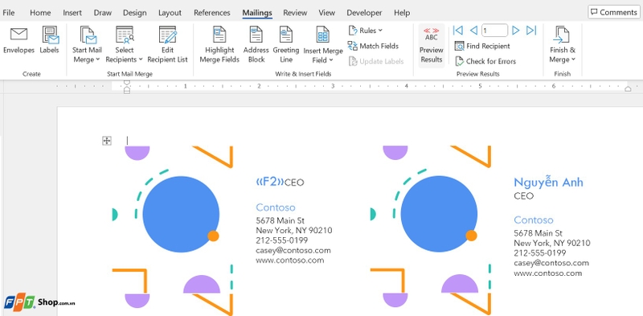This screenshot has height=316, width=643.
Task: Click Edit Recipient List
Action: [167, 45]
